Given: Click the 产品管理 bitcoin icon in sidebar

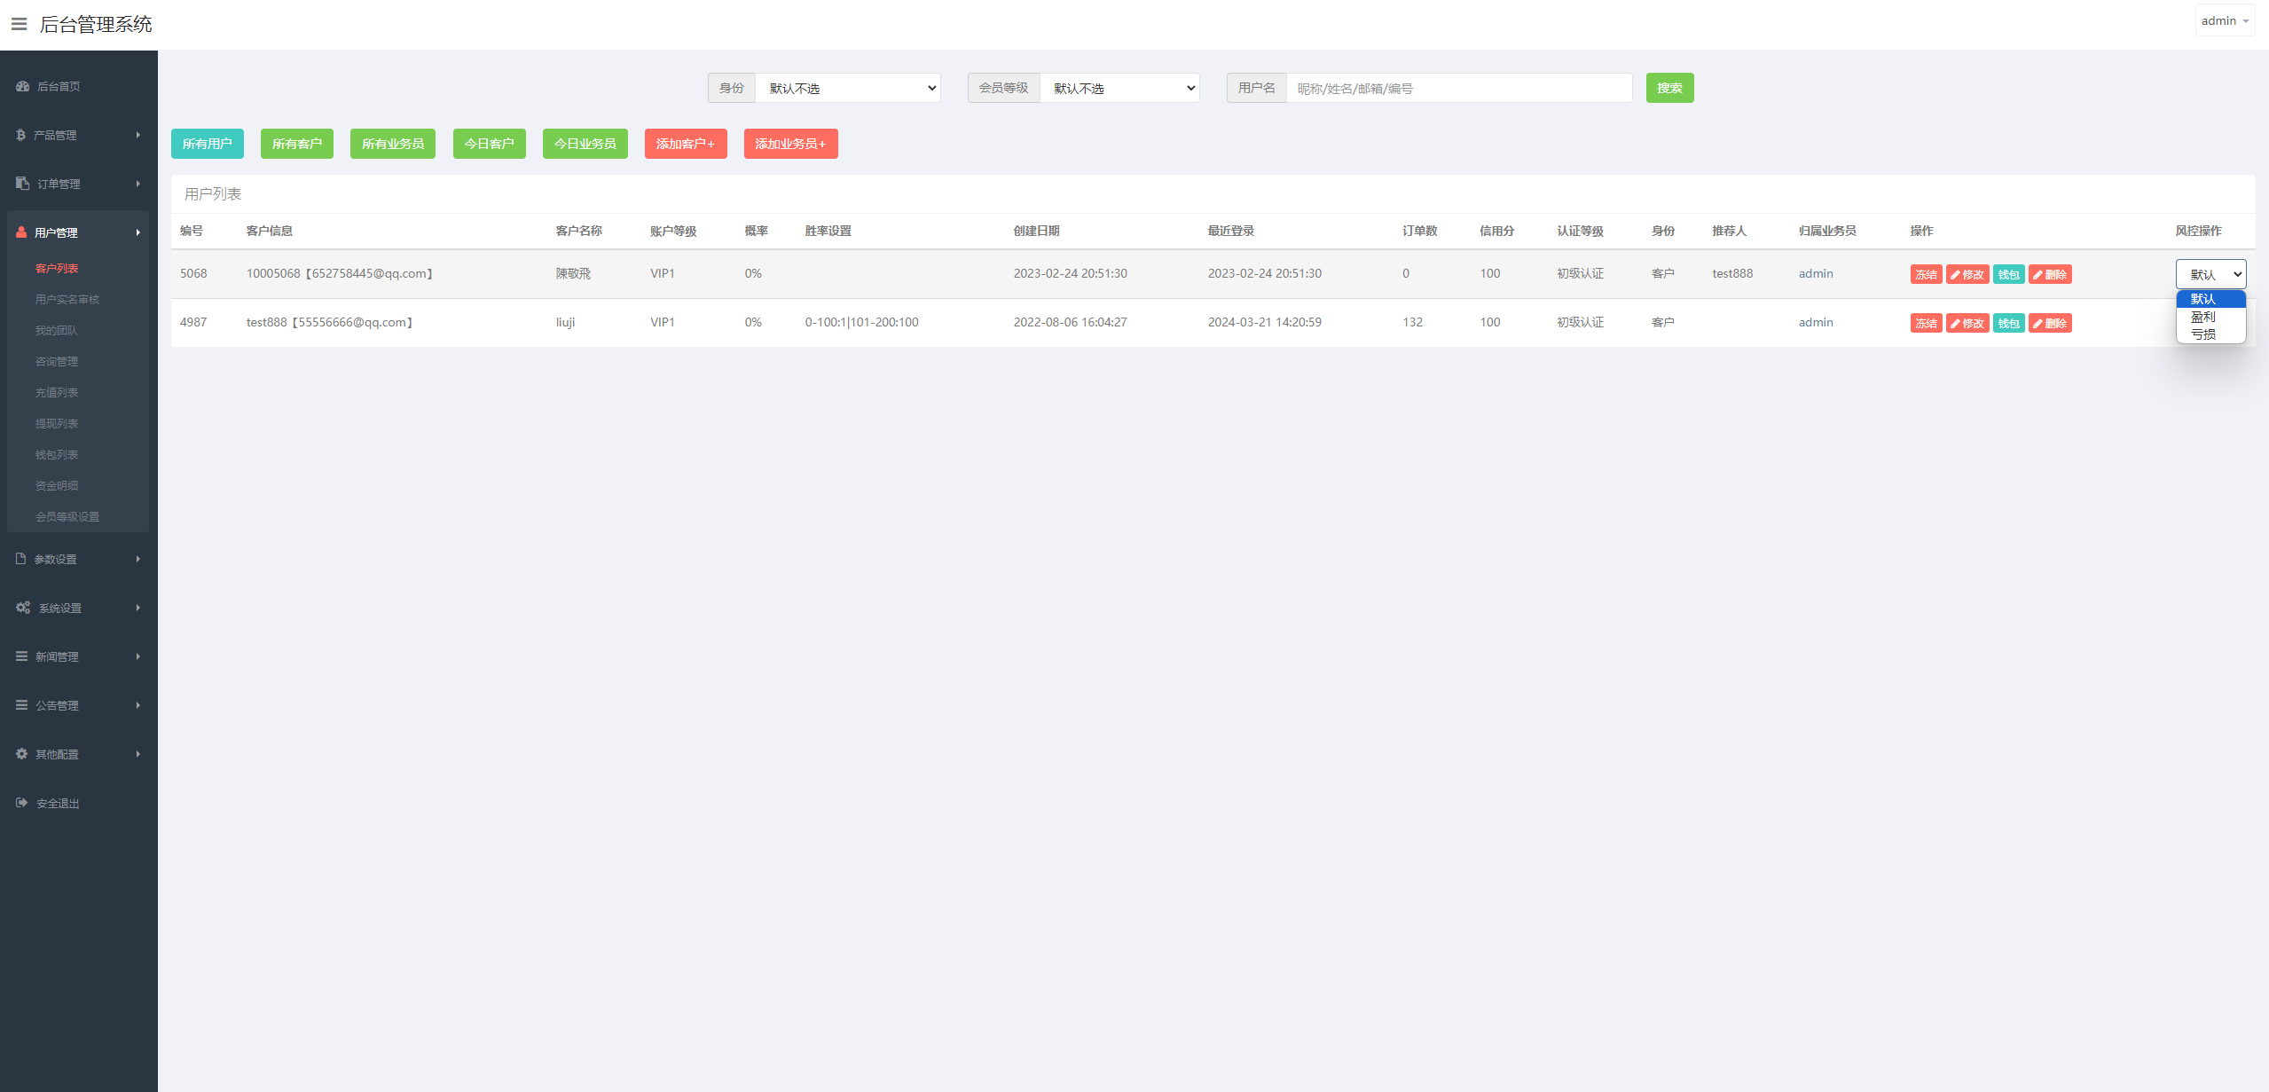Looking at the screenshot, I should click(20, 135).
